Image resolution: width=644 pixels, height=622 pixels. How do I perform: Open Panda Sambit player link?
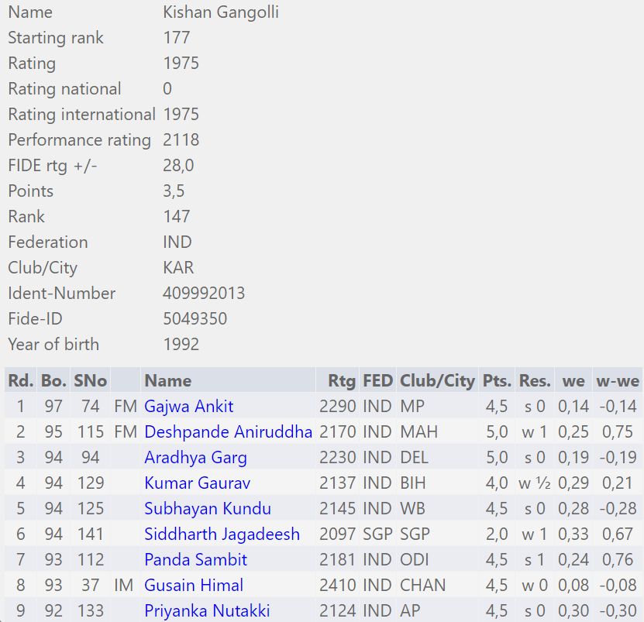tap(195, 559)
